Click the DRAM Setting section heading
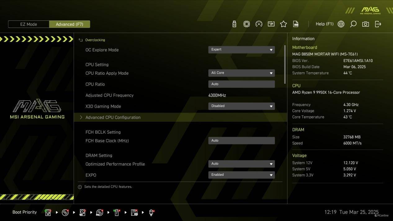Image resolution: width=393 pixels, height=221 pixels. [99, 155]
